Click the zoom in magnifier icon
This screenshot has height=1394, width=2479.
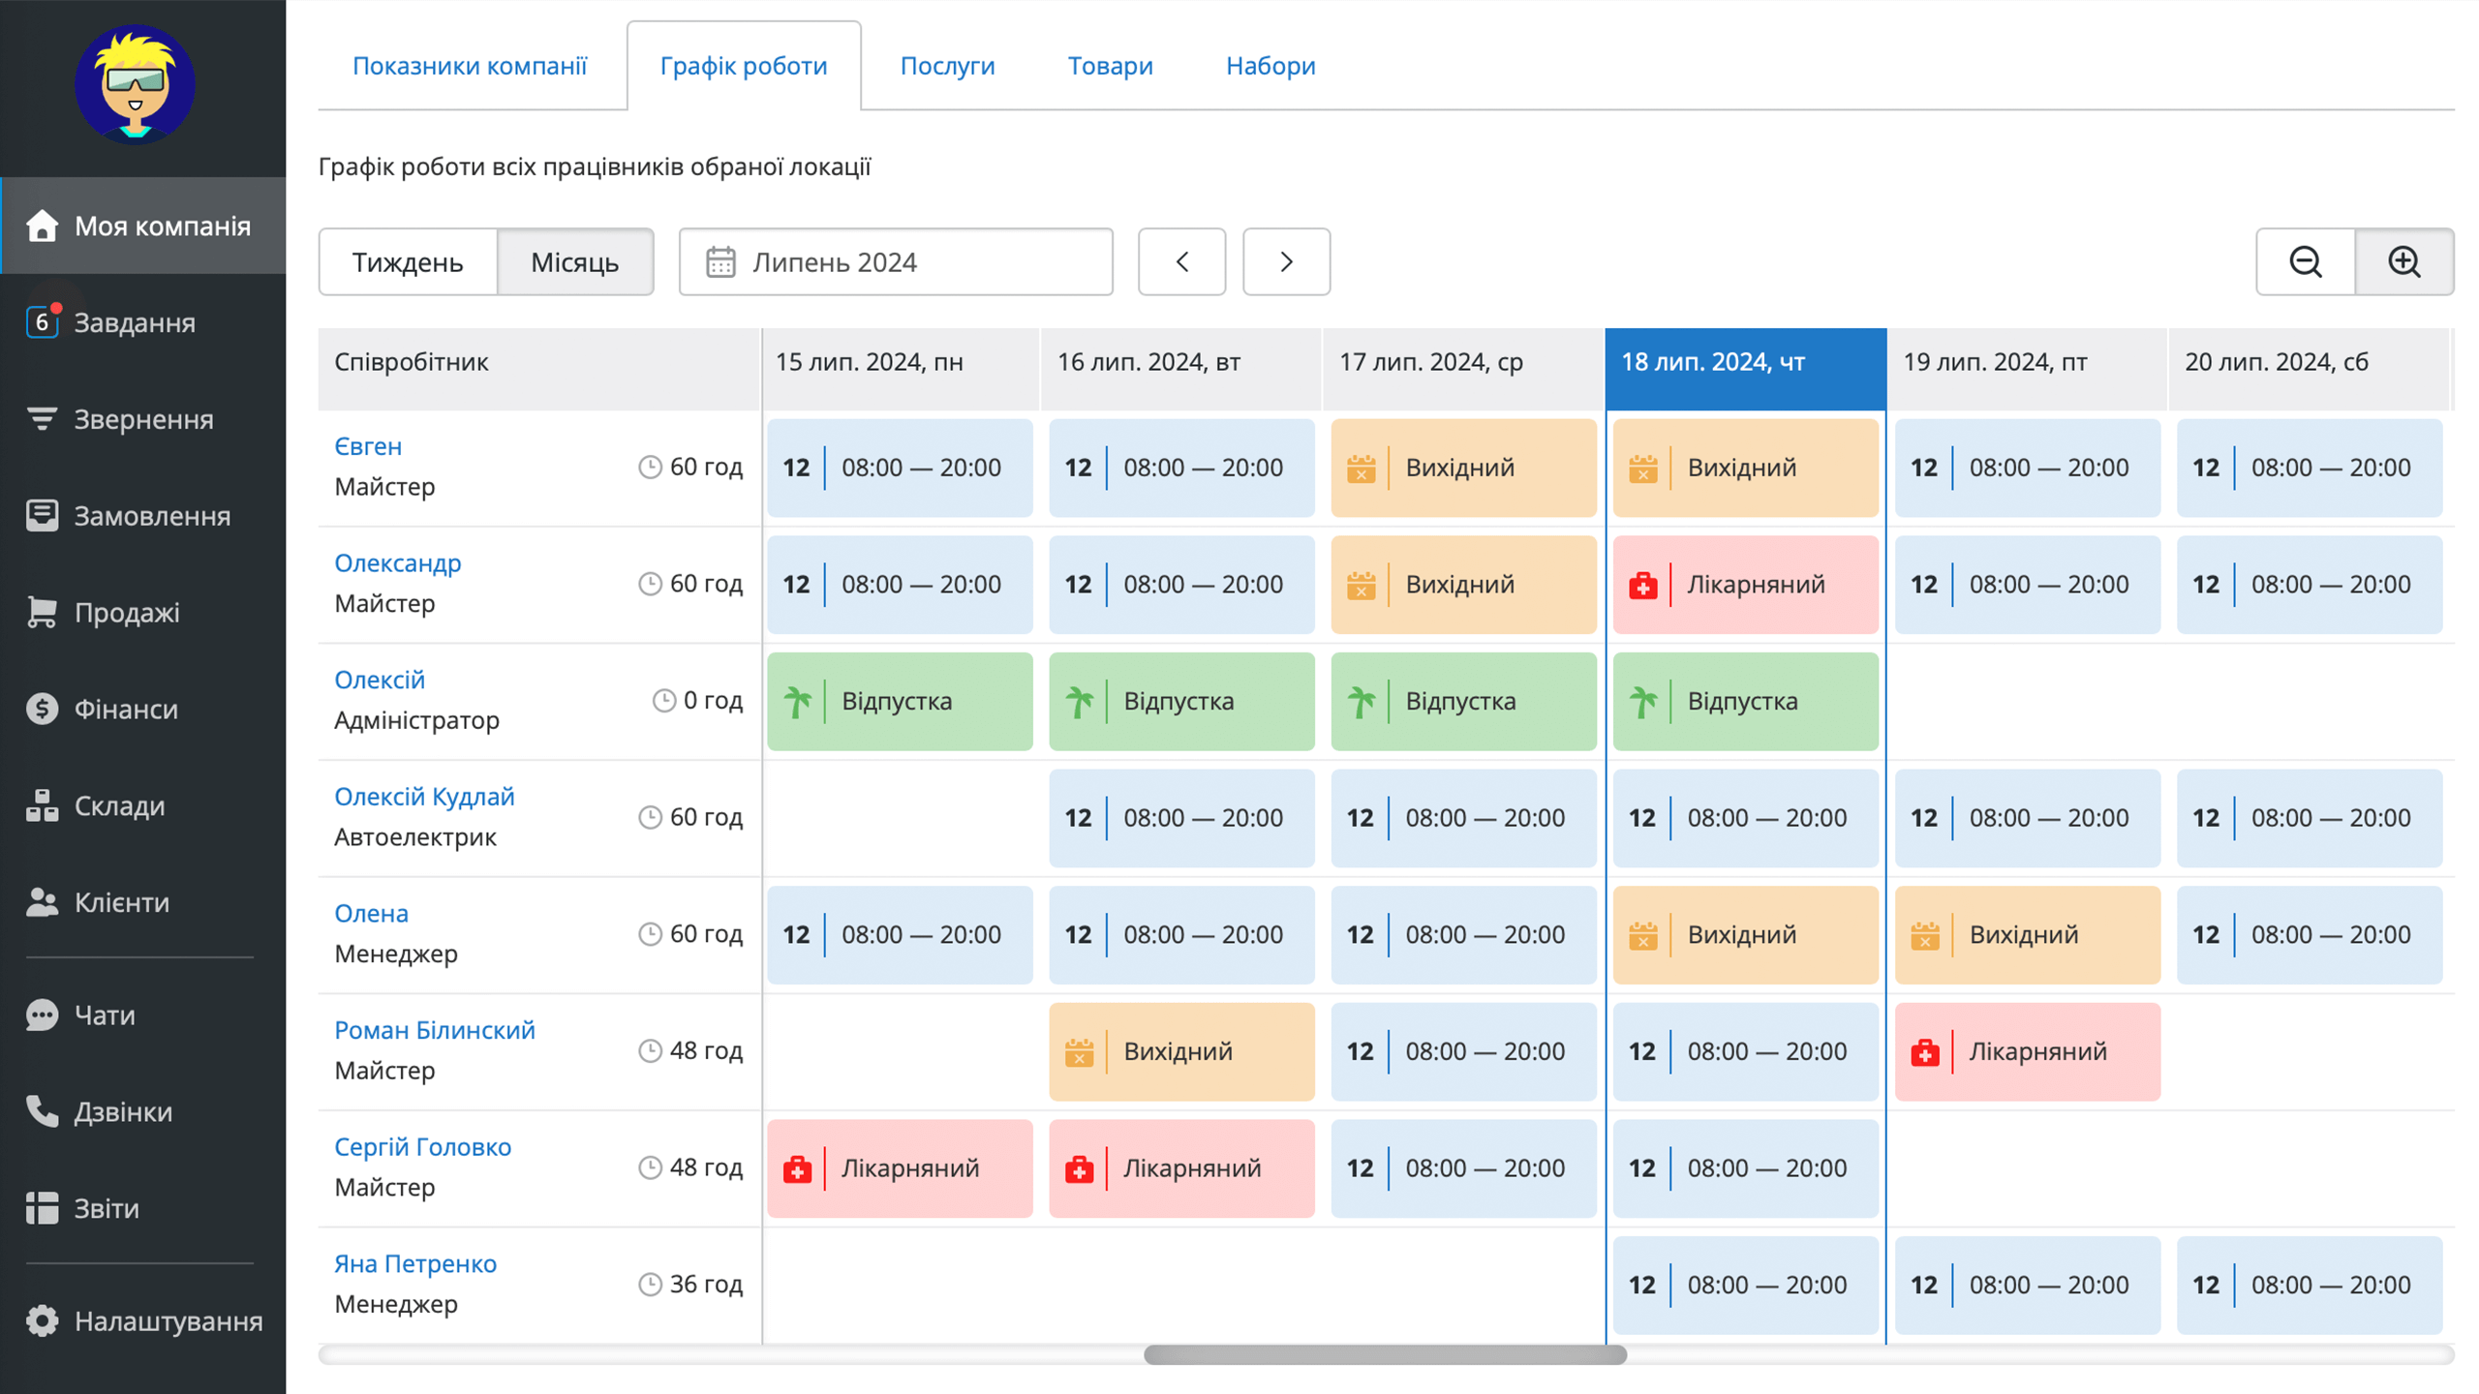tap(2404, 261)
